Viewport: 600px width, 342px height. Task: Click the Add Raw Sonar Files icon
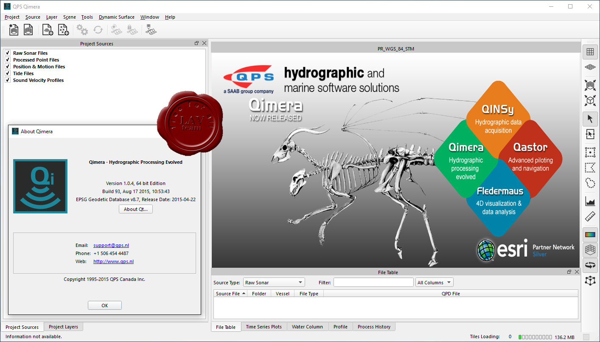tap(48, 30)
